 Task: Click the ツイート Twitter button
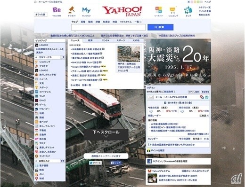point(95,163)
